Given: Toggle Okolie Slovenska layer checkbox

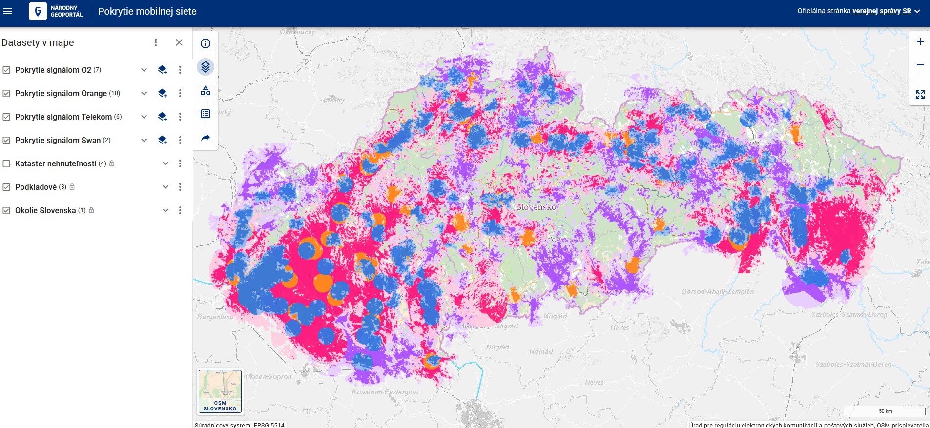Looking at the screenshot, I should click(x=6, y=210).
